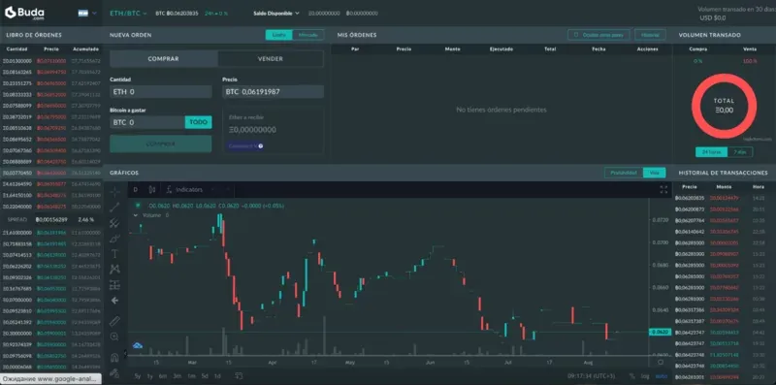
Task: Select the pitchfork drawing tool
Action: point(114,223)
